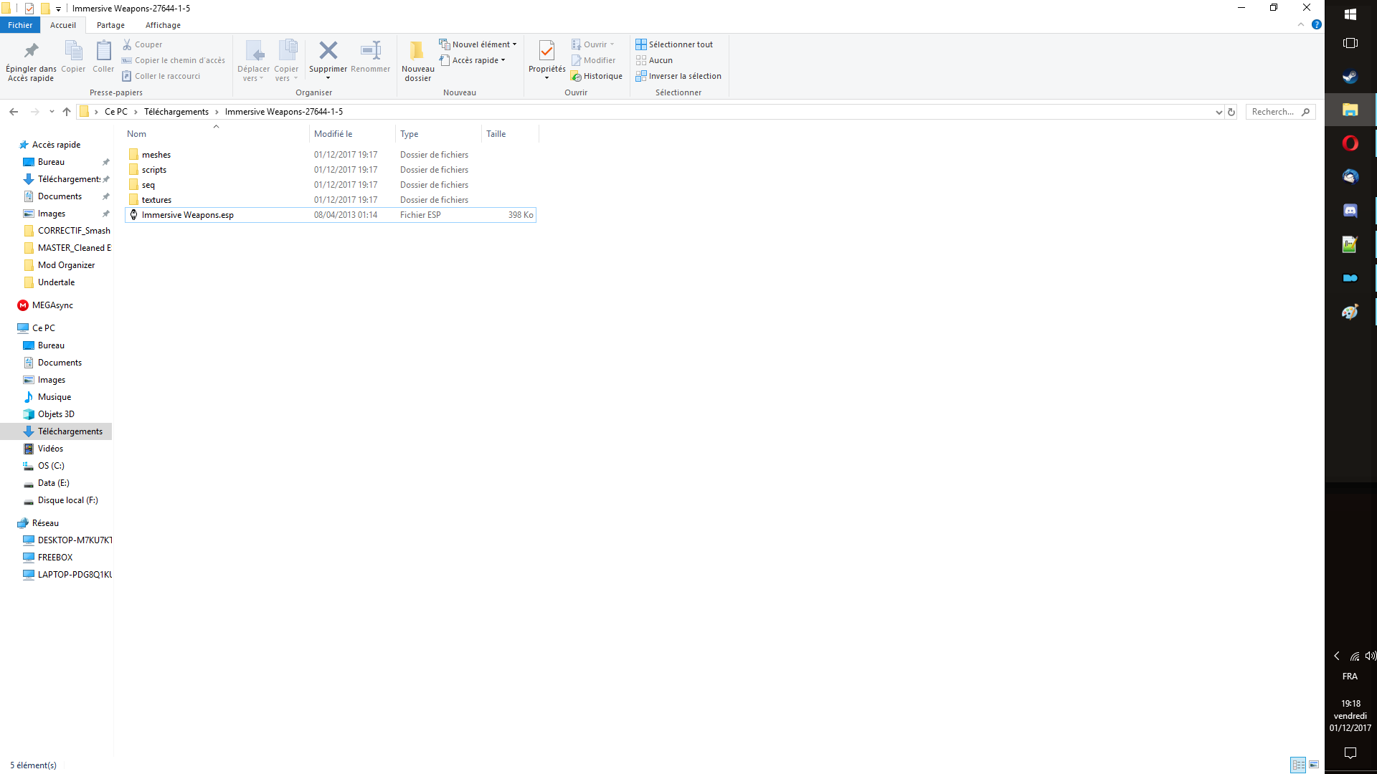Screen dimensions: 1377x774
Task: Switch to the Affichage ribbon tab
Action: tap(163, 25)
